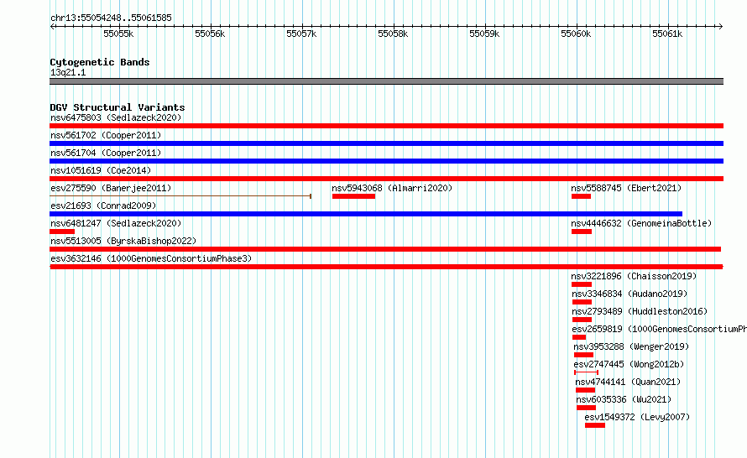
Task: Click the red bar under esv3632146
Action: pyautogui.click(x=386, y=267)
